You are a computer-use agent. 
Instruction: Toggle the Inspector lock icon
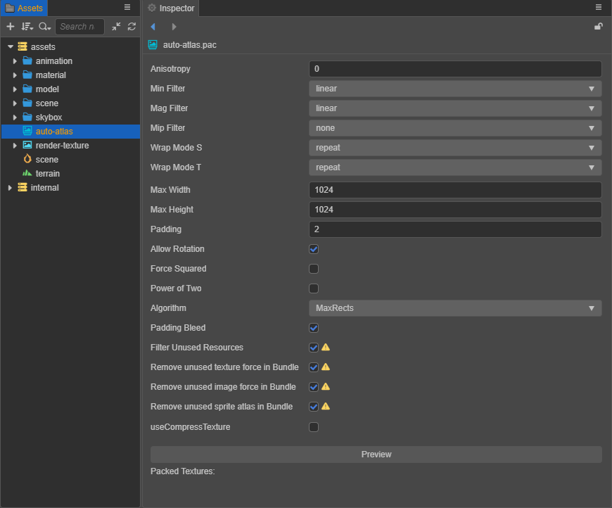598,27
